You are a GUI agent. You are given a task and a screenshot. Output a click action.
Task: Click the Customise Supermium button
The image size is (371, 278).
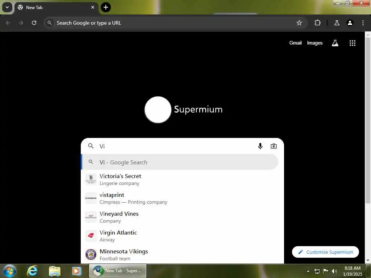[325, 252]
